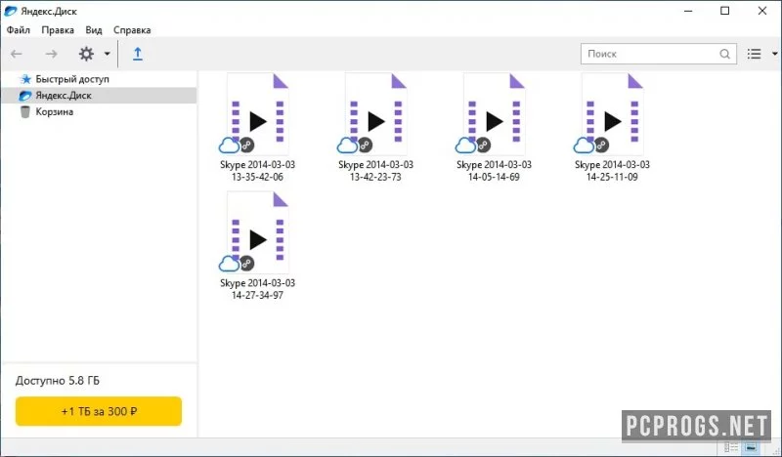Open the Файл menu
Image resolution: width=782 pixels, height=457 pixels.
click(18, 30)
